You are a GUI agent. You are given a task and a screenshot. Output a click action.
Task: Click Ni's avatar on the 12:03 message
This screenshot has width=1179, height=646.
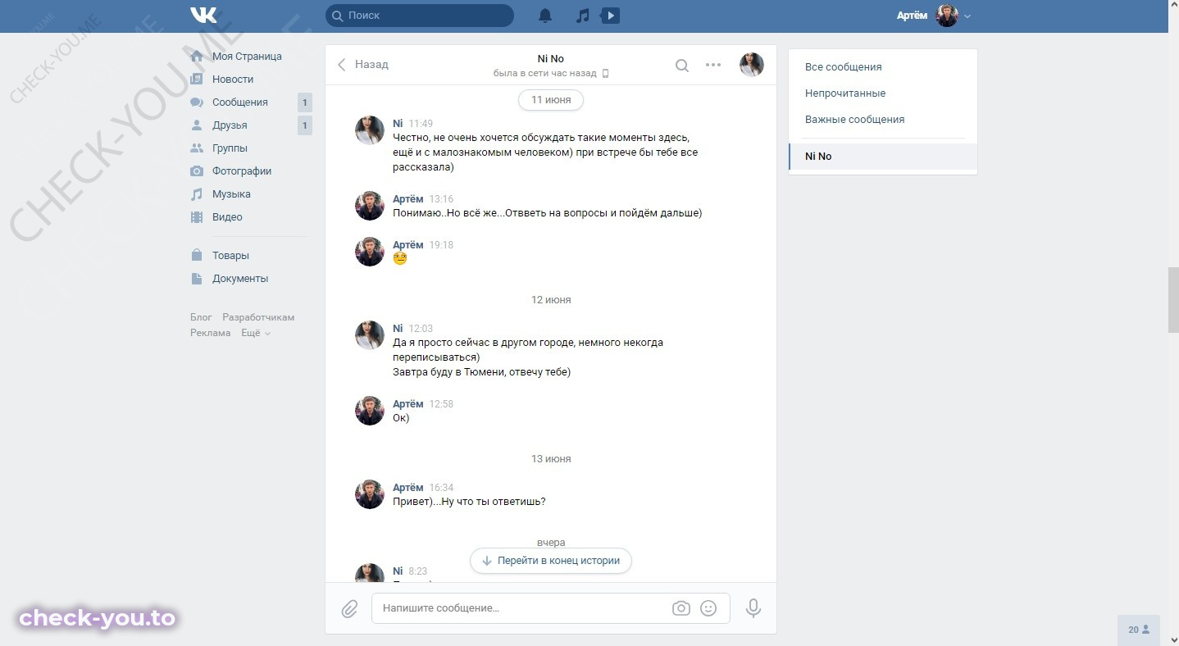(370, 335)
